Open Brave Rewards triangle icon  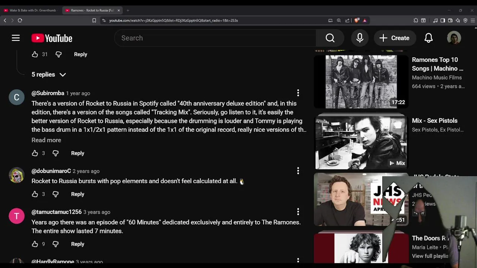(x=364, y=20)
